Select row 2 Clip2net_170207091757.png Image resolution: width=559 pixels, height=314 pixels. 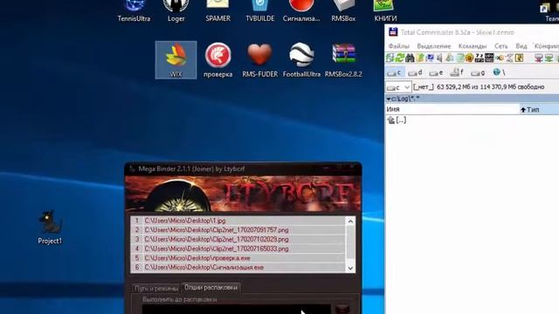[238, 230]
